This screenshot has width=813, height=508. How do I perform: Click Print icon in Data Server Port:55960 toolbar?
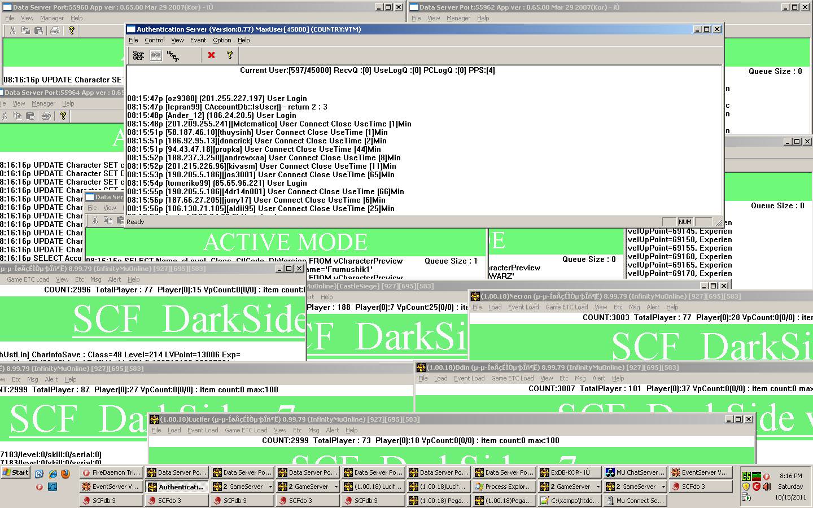point(55,30)
